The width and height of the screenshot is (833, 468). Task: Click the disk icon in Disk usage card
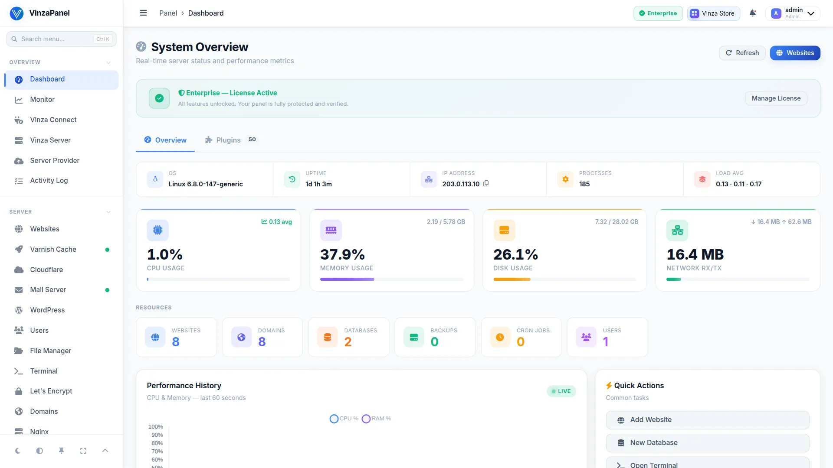pyautogui.click(x=504, y=230)
